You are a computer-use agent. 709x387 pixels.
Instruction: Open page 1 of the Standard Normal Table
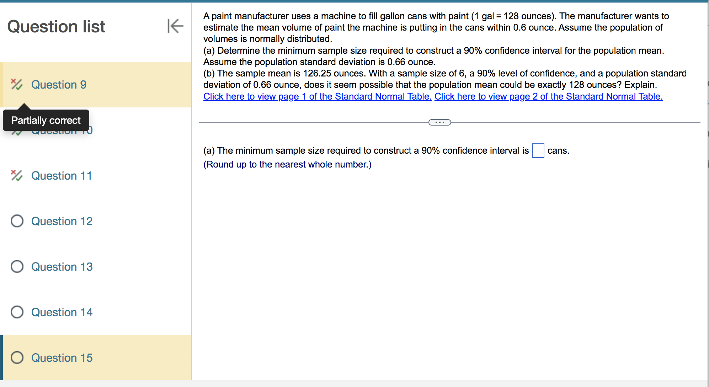(x=317, y=96)
